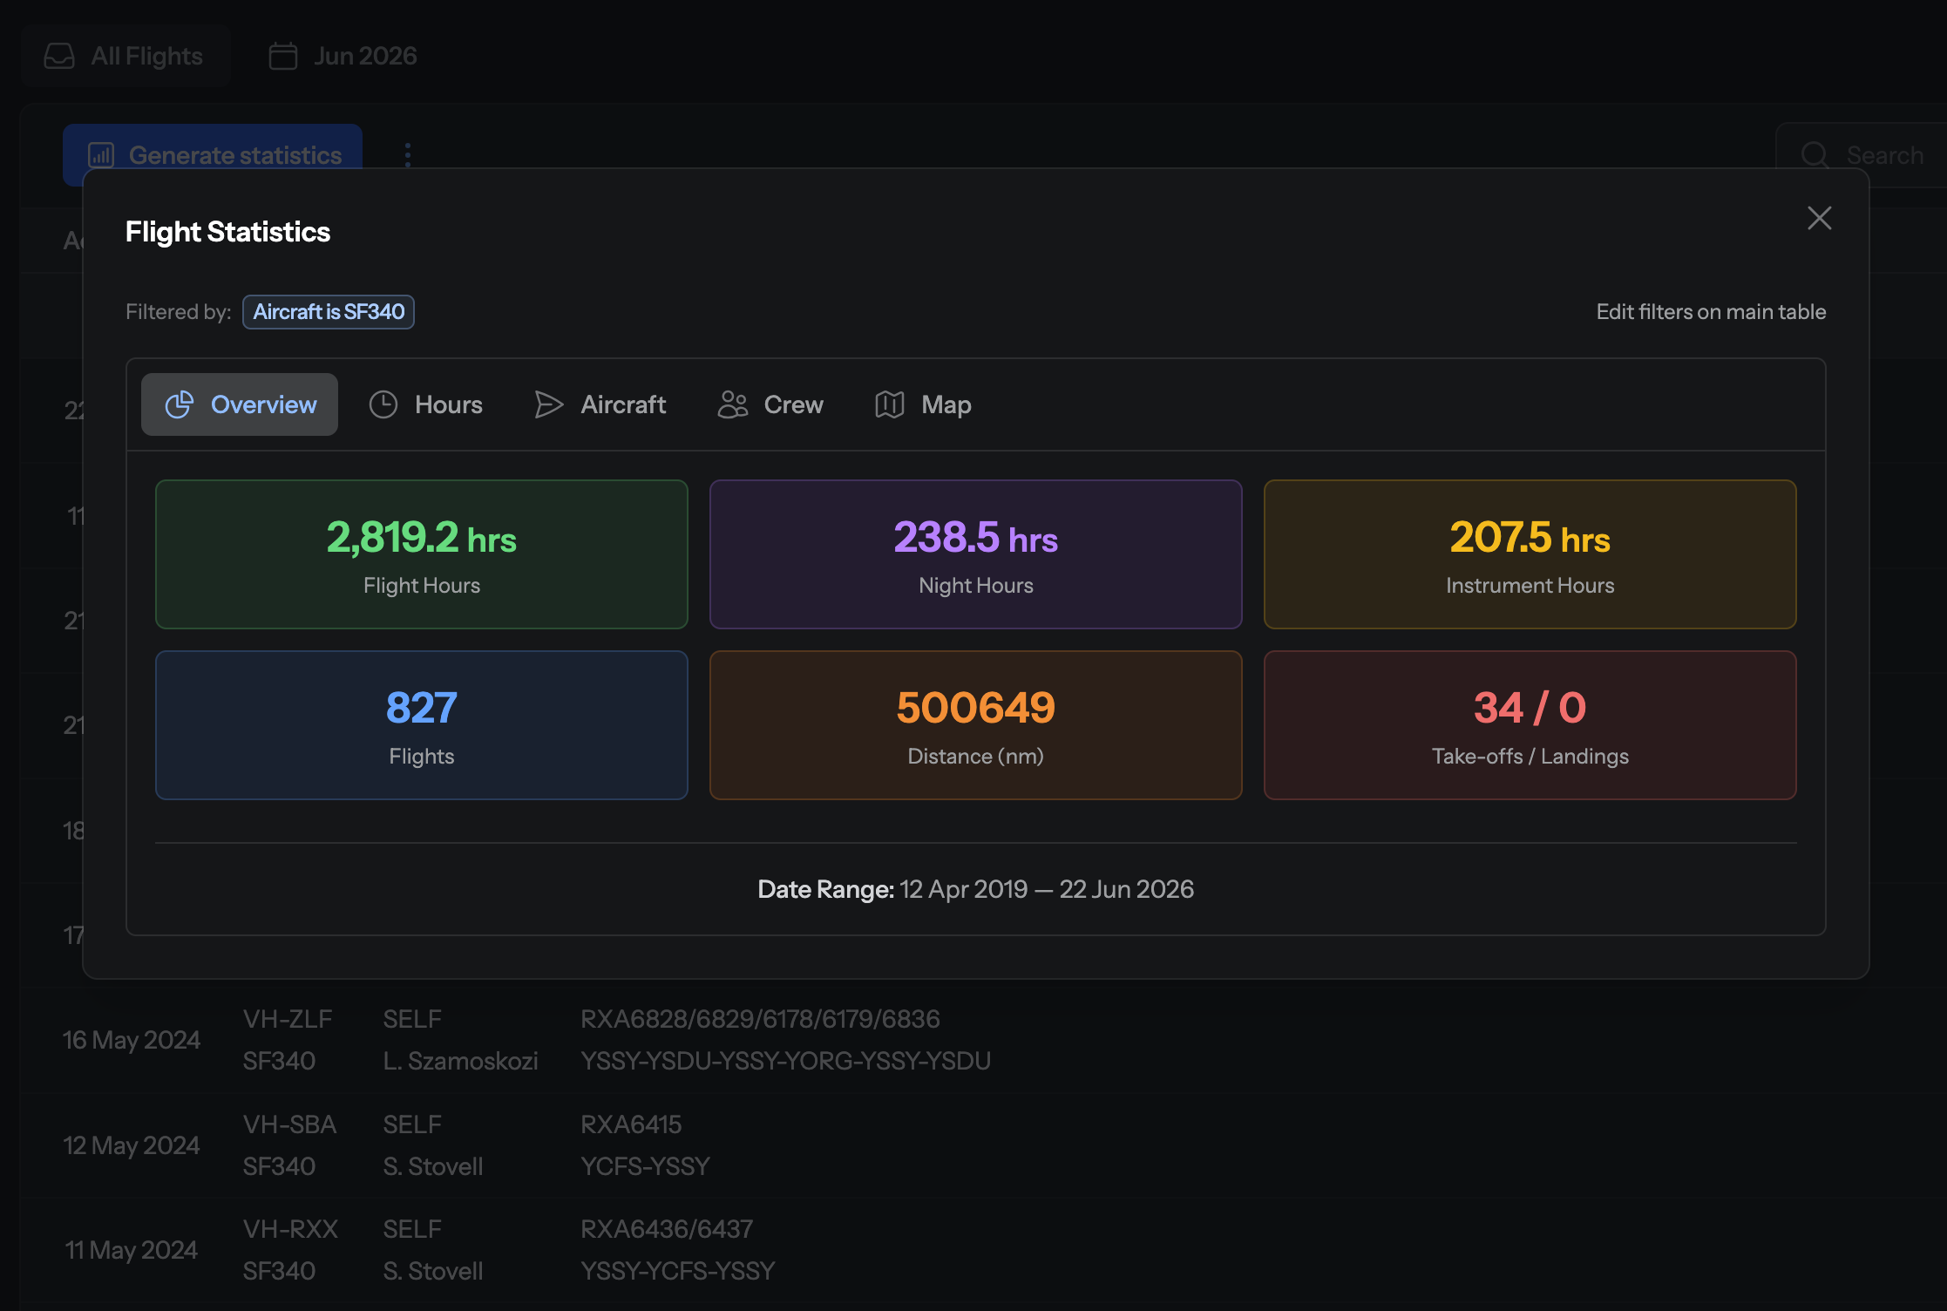This screenshot has width=1947, height=1311.
Task: Click registration VH-SBA
Action: [x=290, y=1124]
